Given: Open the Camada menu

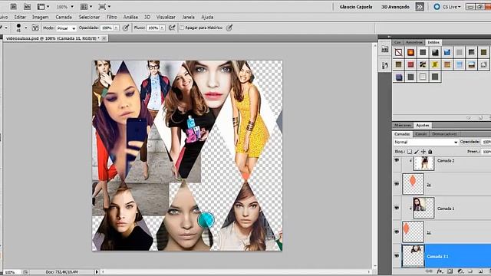Looking at the screenshot, I should 64,17.
